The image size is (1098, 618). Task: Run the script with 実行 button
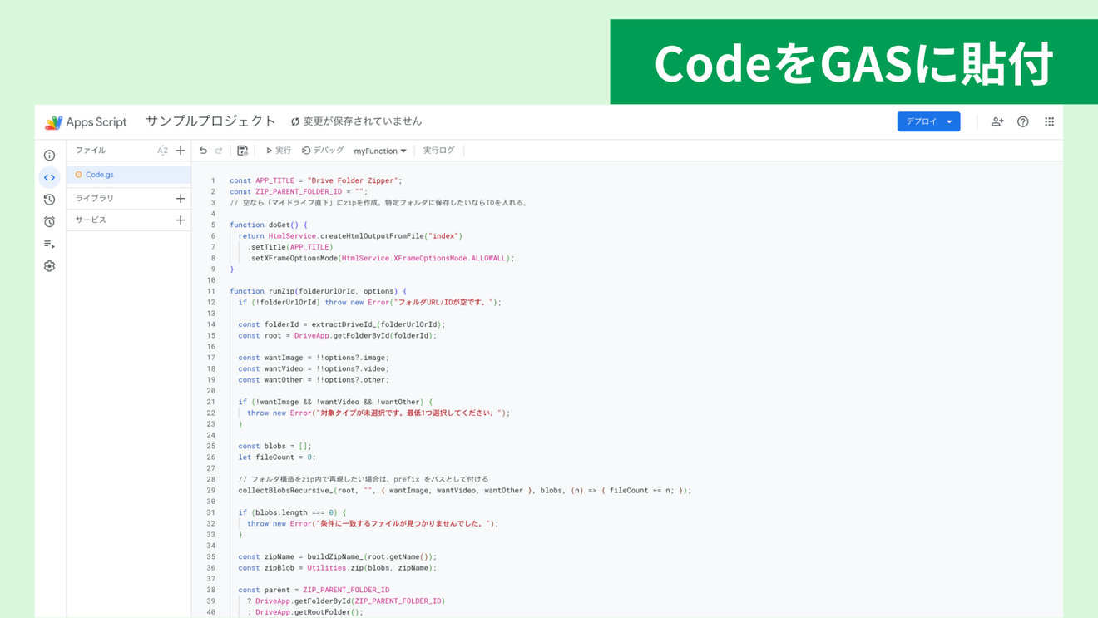tap(278, 151)
